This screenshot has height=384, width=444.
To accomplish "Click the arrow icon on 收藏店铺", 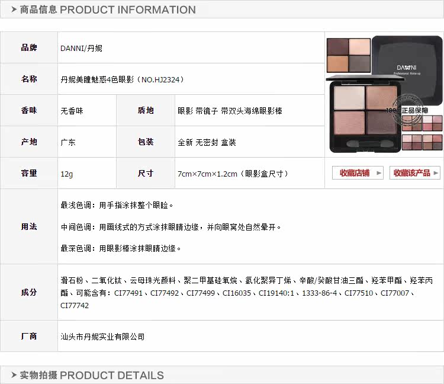I will [379, 173].
